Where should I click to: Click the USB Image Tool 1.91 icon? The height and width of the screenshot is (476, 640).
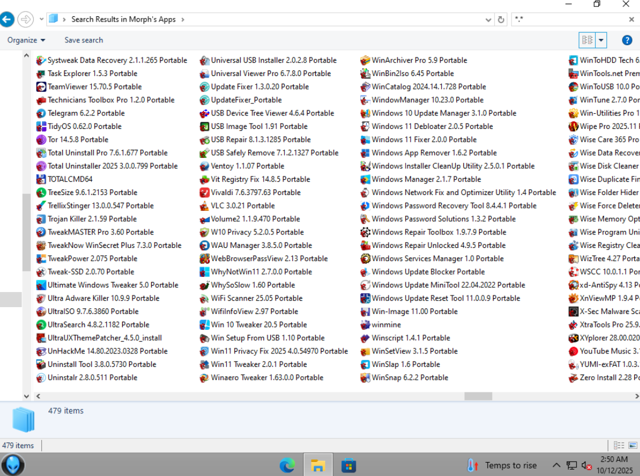pos(204,127)
